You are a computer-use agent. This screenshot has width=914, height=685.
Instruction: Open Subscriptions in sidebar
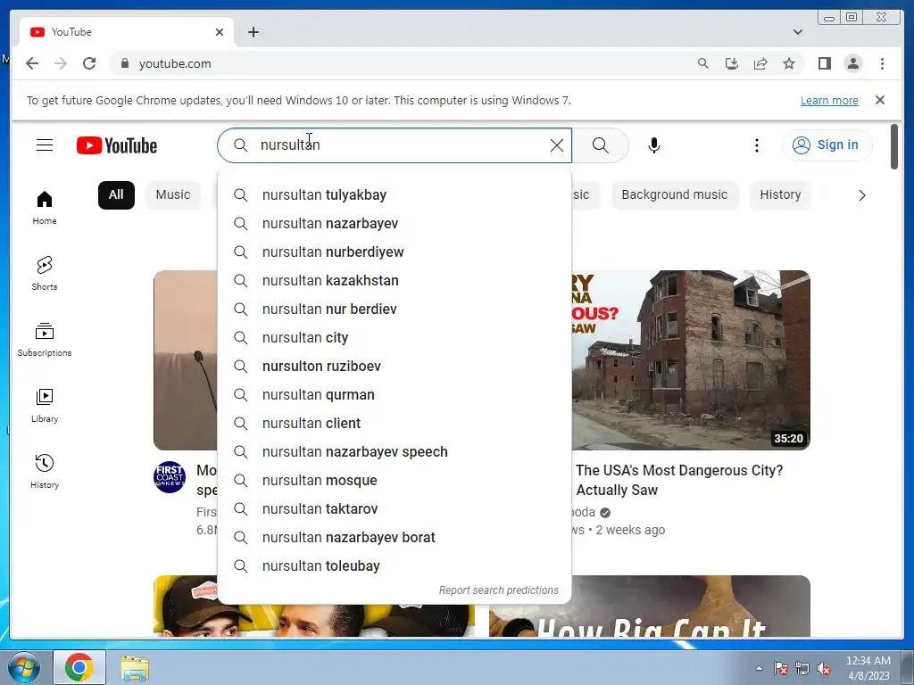tap(45, 340)
